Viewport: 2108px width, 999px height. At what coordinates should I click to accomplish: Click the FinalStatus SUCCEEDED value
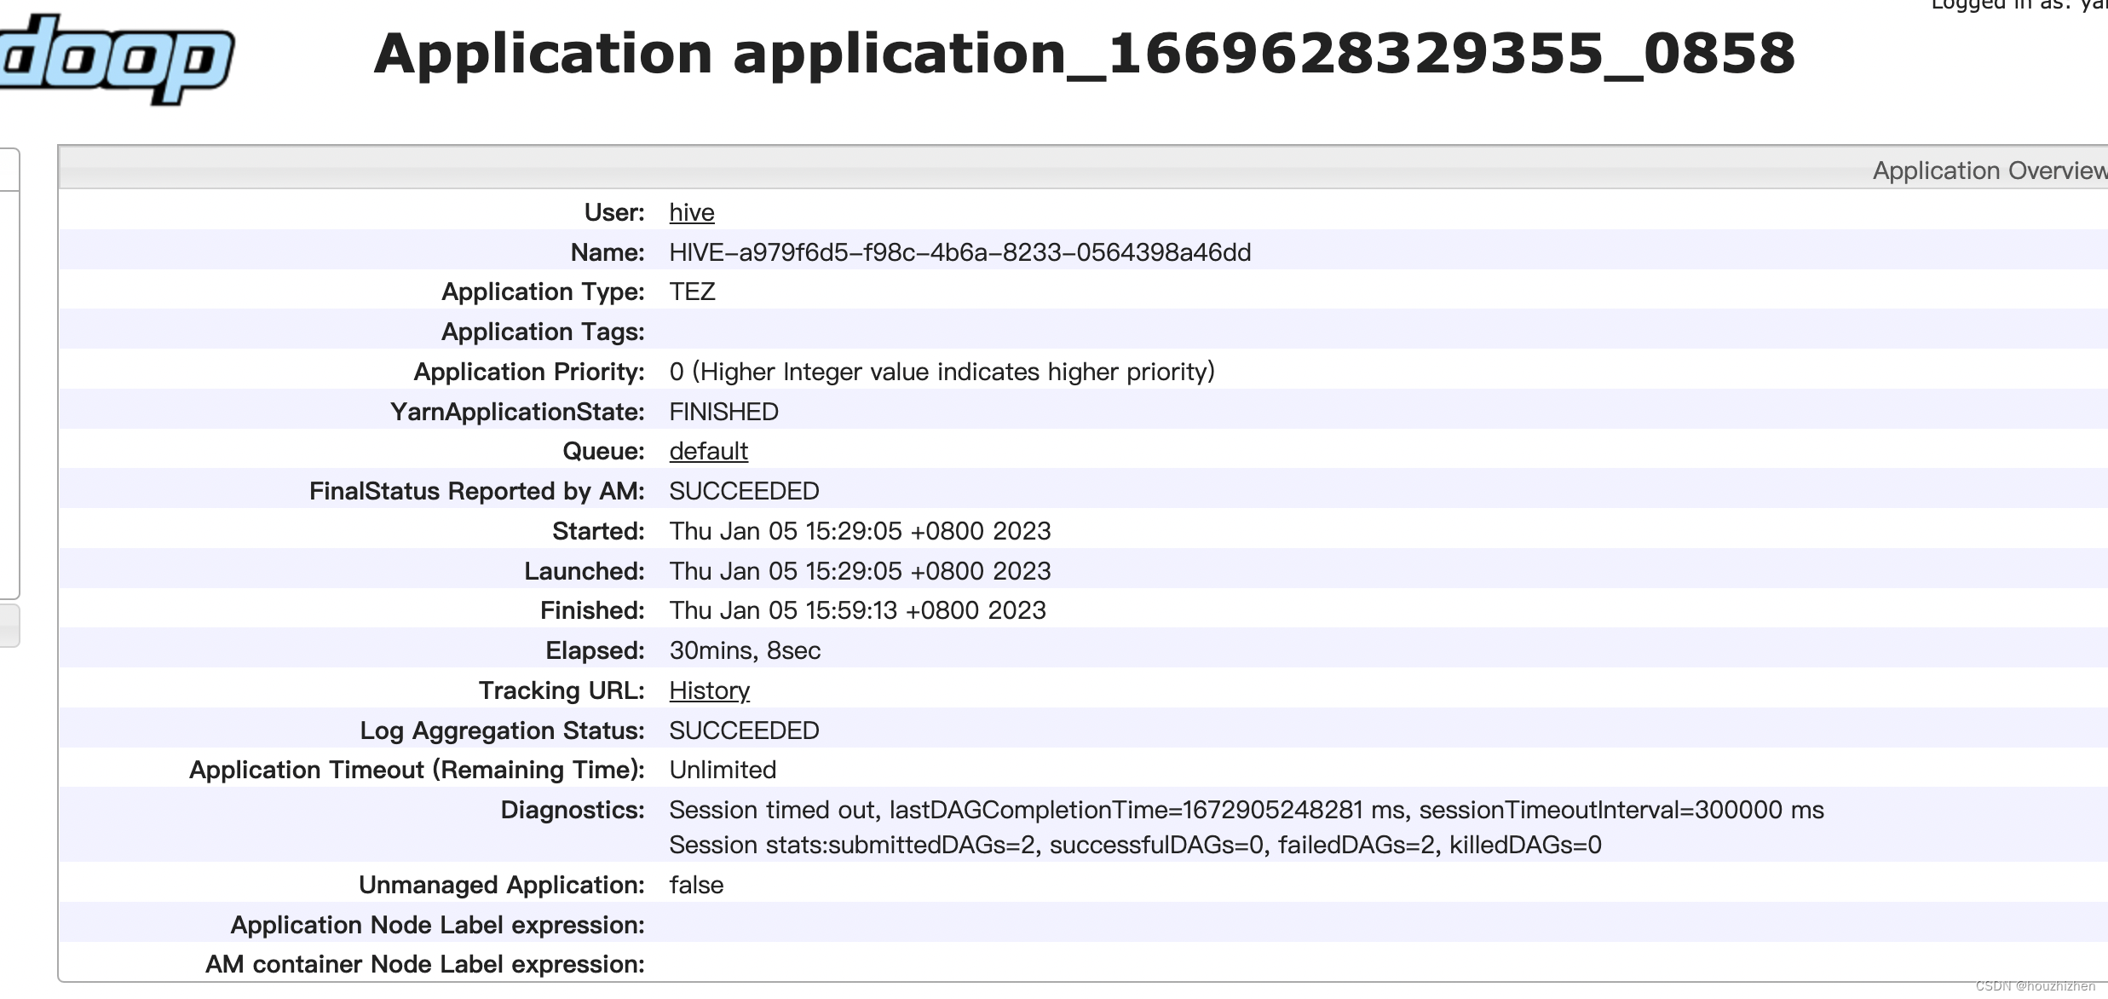point(744,491)
